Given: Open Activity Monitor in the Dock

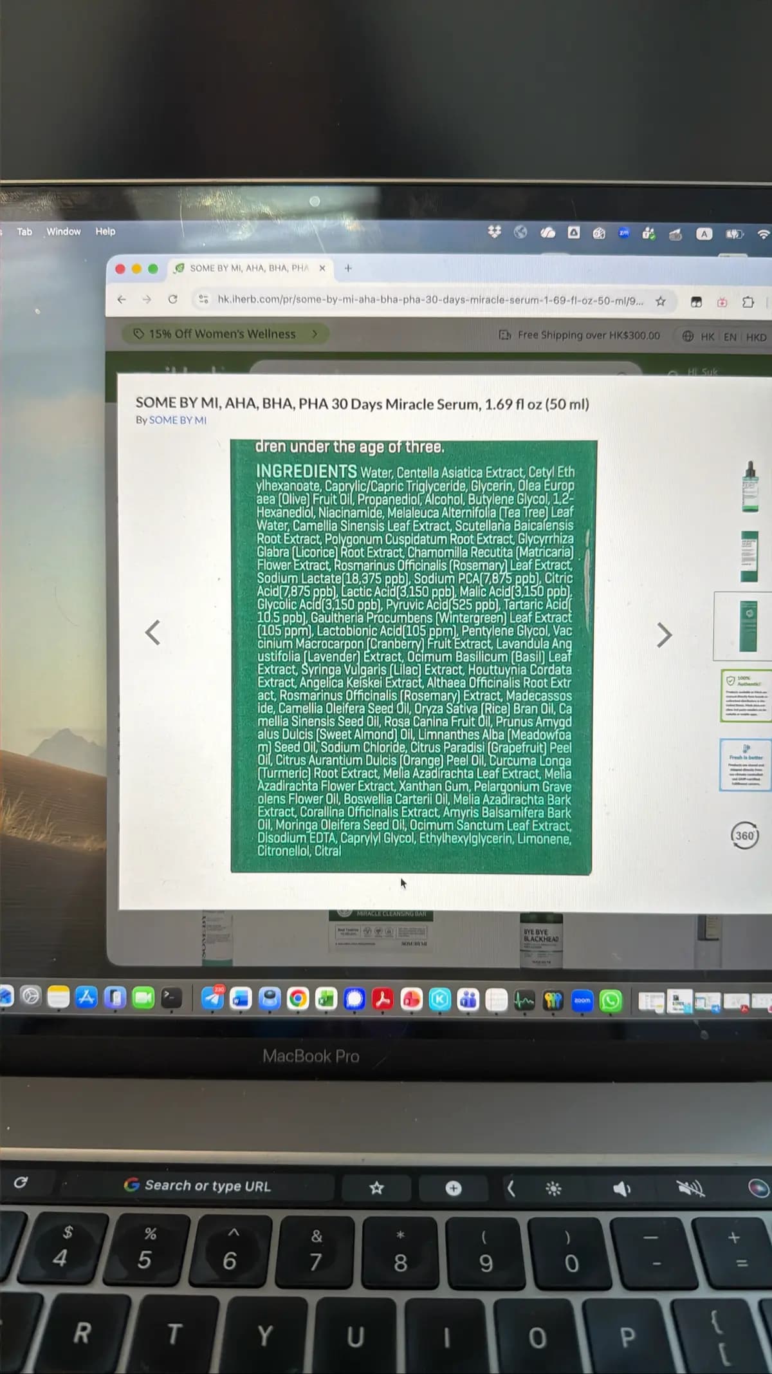Looking at the screenshot, I should tap(525, 1001).
